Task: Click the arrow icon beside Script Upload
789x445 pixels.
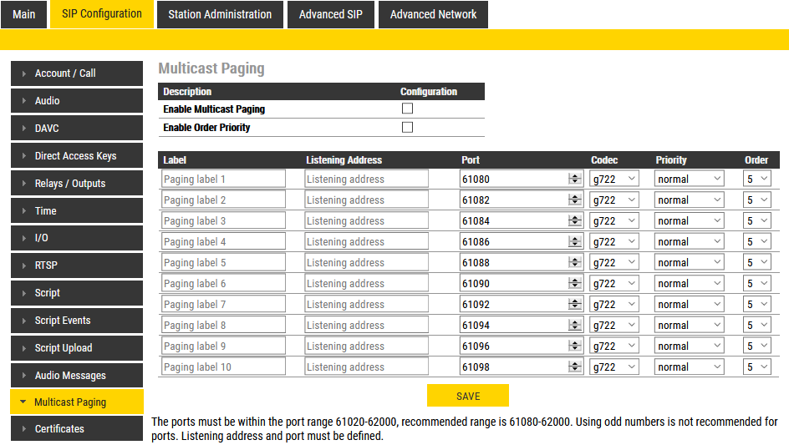Action: click(23, 348)
